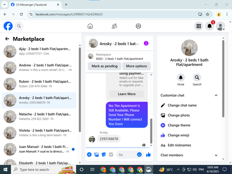Screen dimensions: 232x174
Task: Click the Marketplace listing $950 header
Action: 119,57
